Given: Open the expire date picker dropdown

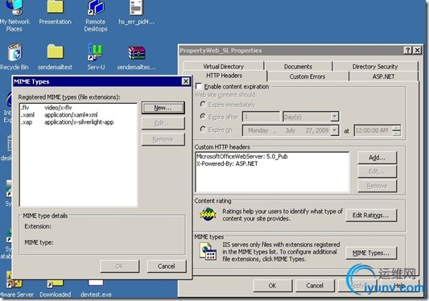Looking at the screenshot, I should 334,130.
